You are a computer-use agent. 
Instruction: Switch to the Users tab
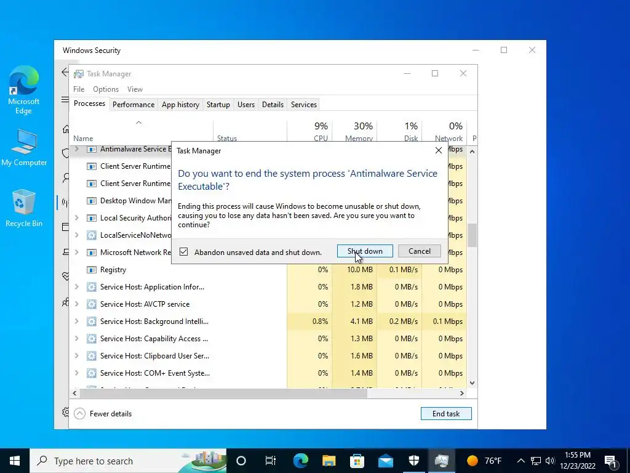(246, 105)
